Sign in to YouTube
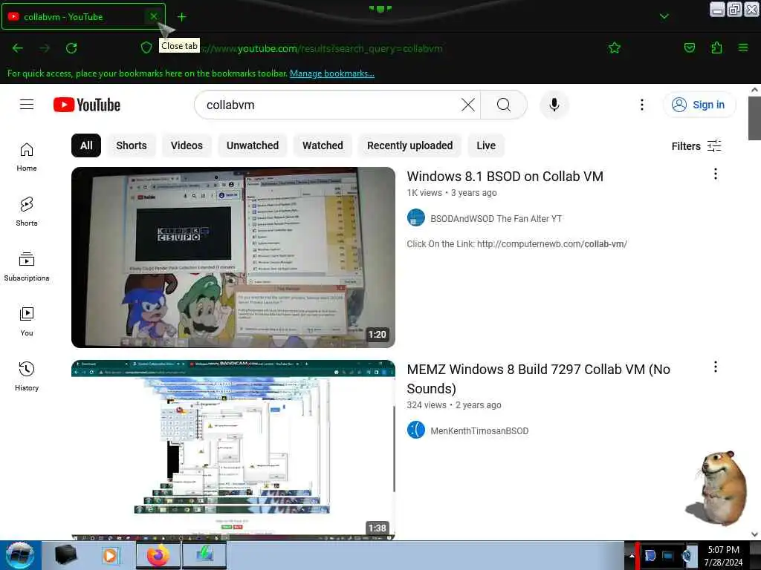 click(x=699, y=105)
